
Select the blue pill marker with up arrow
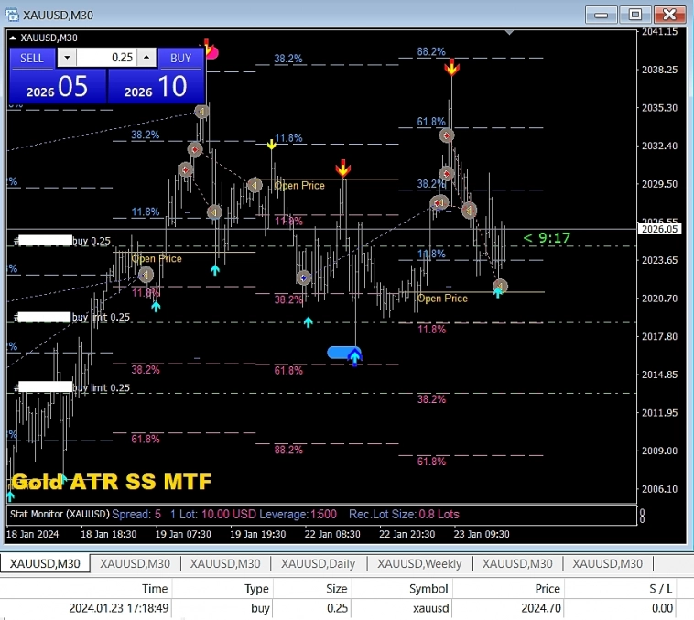[344, 353]
